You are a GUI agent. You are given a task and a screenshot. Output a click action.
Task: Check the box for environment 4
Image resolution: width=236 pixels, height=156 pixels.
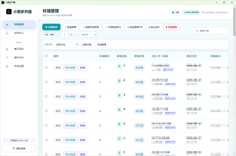tap(46, 111)
